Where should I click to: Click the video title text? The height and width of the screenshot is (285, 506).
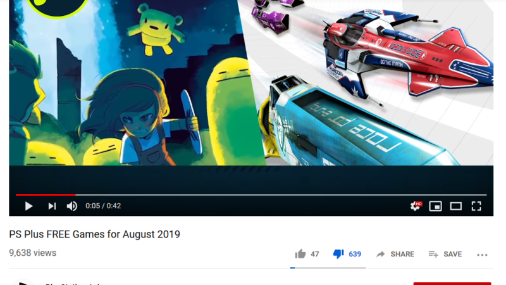tap(94, 234)
